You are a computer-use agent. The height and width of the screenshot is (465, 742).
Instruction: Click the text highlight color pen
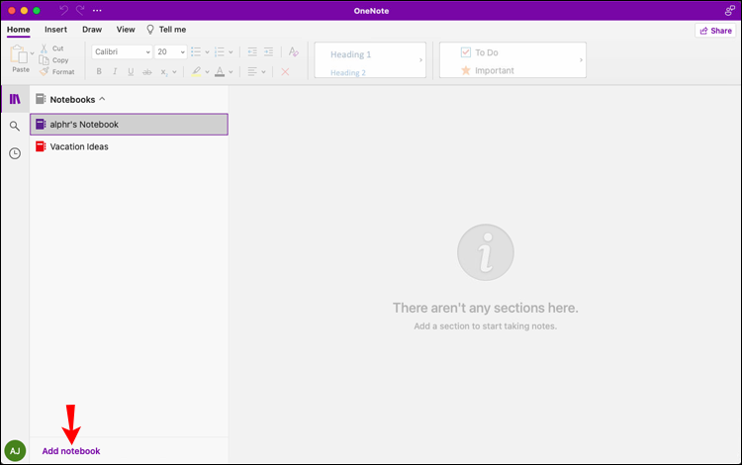(197, 71)
